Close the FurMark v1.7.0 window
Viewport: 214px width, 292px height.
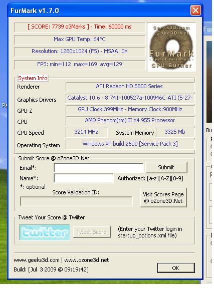pos(195,10)
